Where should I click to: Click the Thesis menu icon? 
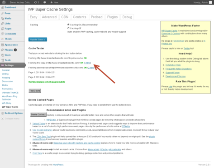(2, 39)
